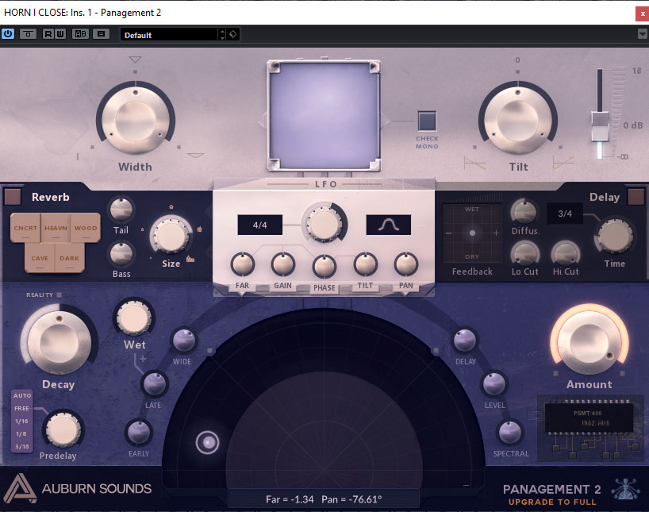Click the copy settings icon after A/B

point(101,34)
